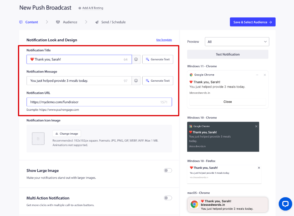Click Close button in Windows 11 preview
This screenshot has width=294, height=216.
pos(228,102)
